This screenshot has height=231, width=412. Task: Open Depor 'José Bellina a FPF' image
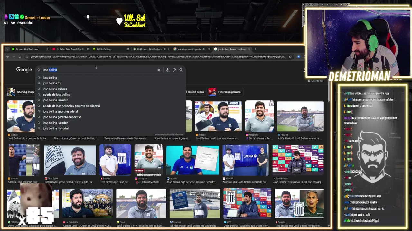coord(141,204)
